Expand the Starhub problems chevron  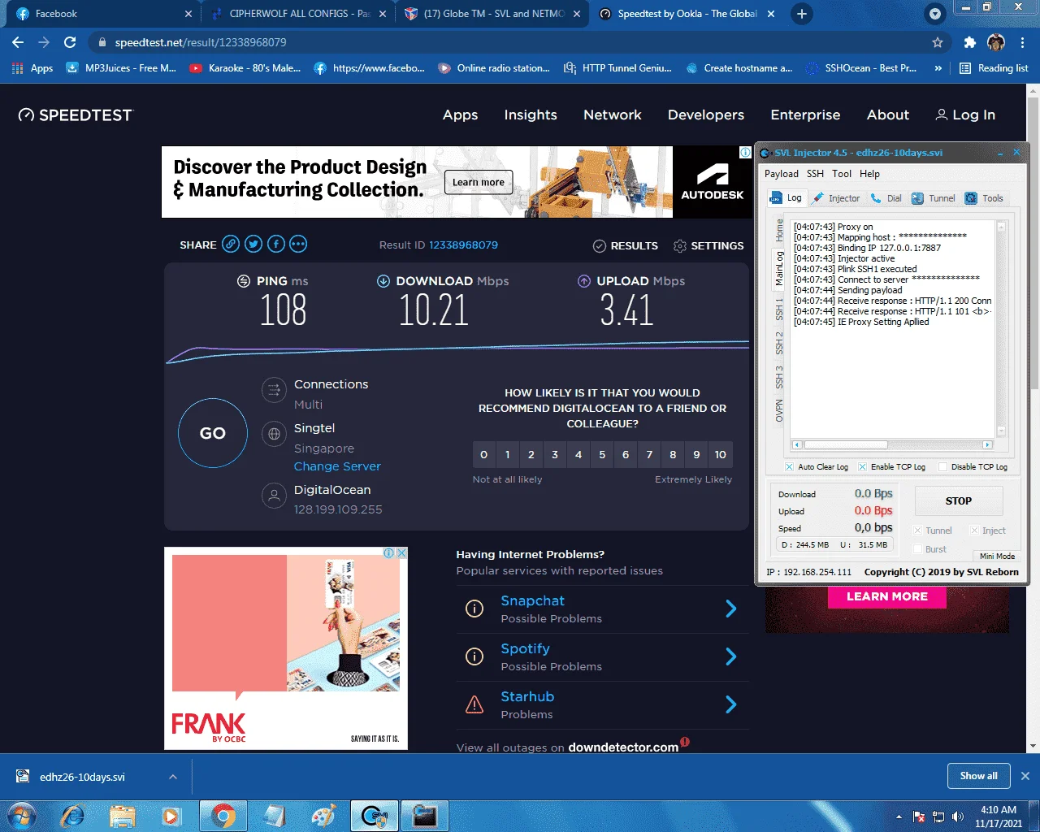click(x=730, y=704)
